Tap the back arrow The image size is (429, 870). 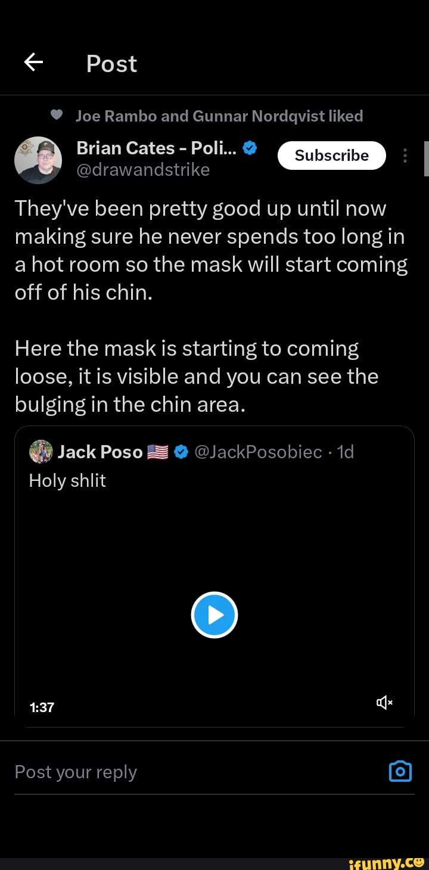tap(33, 62)
